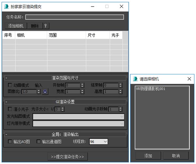This screenshot has height=164, width=196.
Task: Click the 动画光子跃帧 spinner arrows
Action: pos(120,109)
